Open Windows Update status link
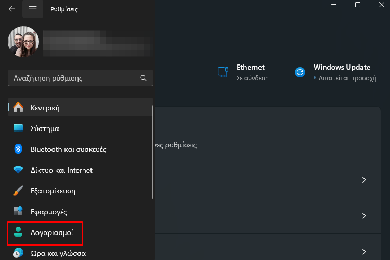Viewport: 390px width, 260px height. [x=341, y=68]
